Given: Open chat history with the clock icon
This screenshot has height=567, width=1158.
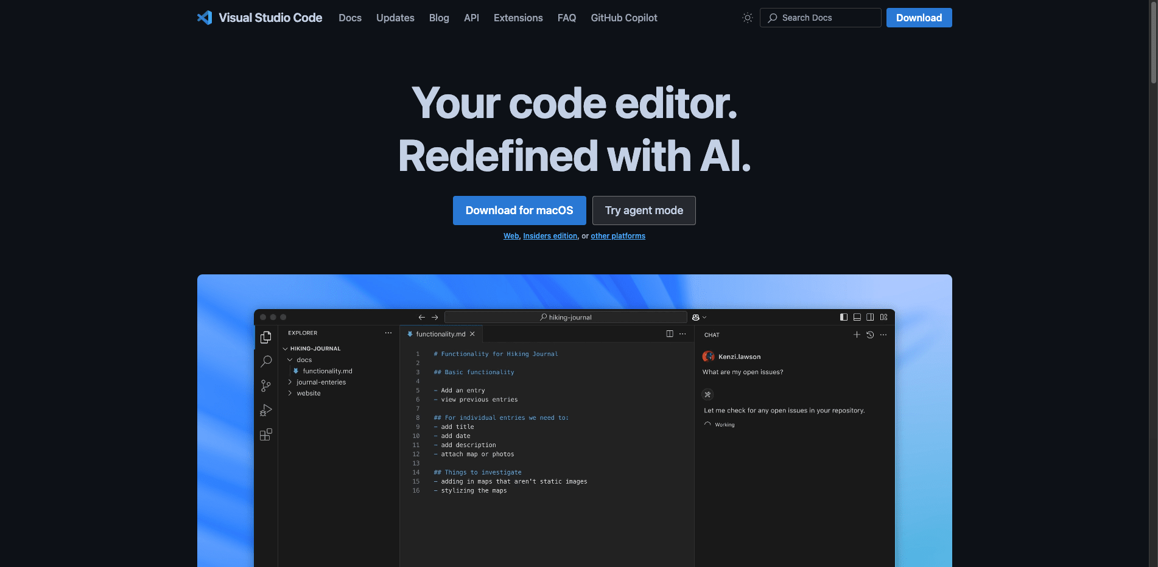Looking at the screenshot, I should point(870,335).
